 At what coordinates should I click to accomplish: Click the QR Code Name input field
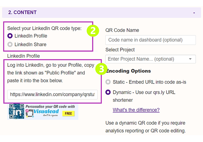tap(150, 40)
